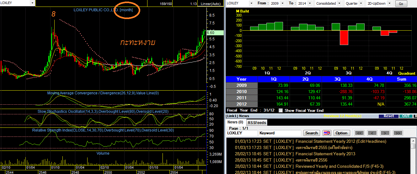This screenshot has width=417, height=174.
Task: Click the 3Q column header
Action: [338, 79]
